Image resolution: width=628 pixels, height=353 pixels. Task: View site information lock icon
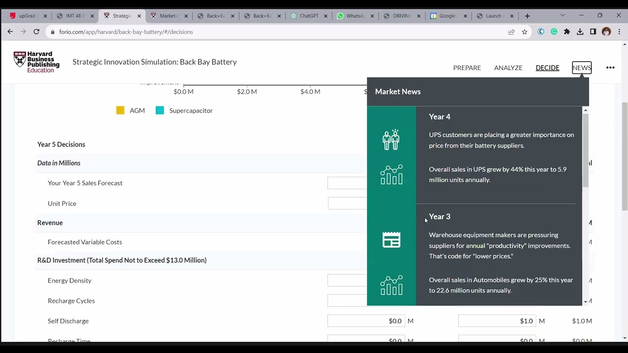(x=52, y=32)
